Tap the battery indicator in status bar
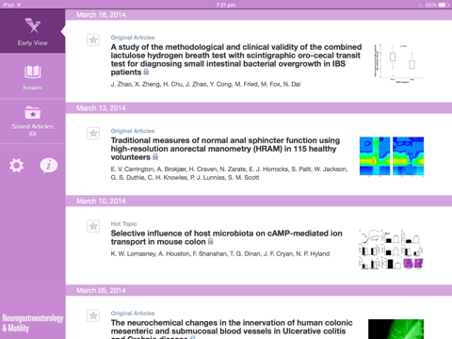 tap(444, 5)
